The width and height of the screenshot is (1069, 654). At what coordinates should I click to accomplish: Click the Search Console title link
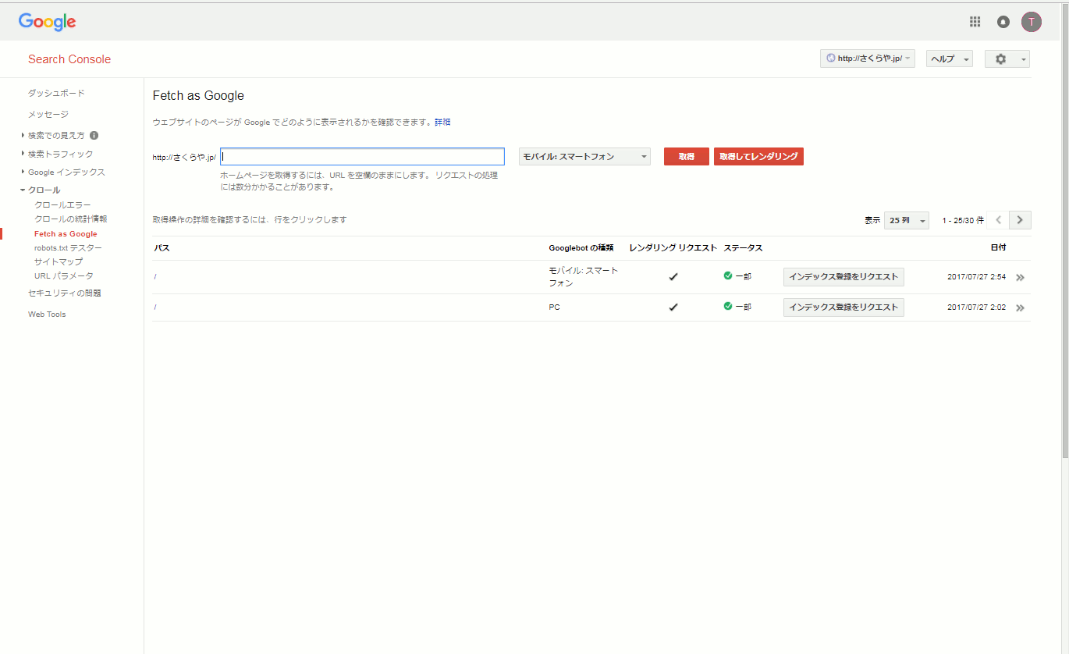[69, 59]
